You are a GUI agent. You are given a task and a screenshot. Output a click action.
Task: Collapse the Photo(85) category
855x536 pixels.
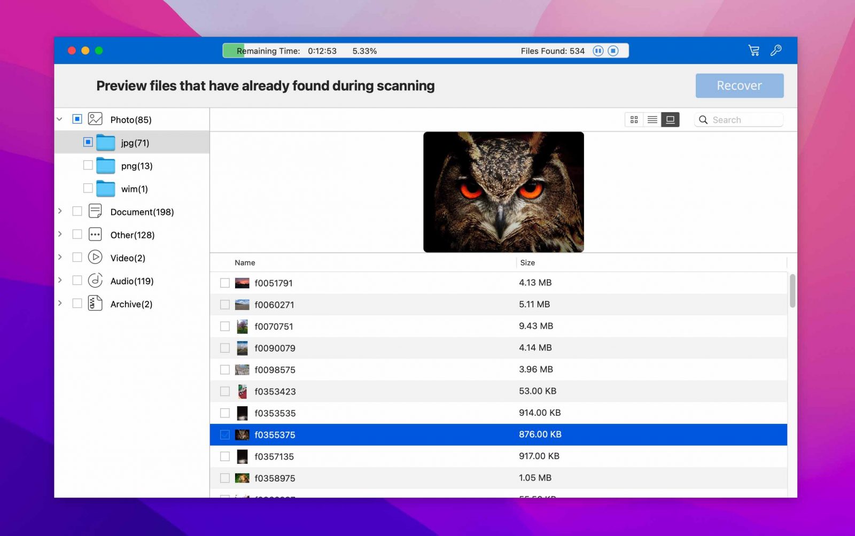pos(60,119)
